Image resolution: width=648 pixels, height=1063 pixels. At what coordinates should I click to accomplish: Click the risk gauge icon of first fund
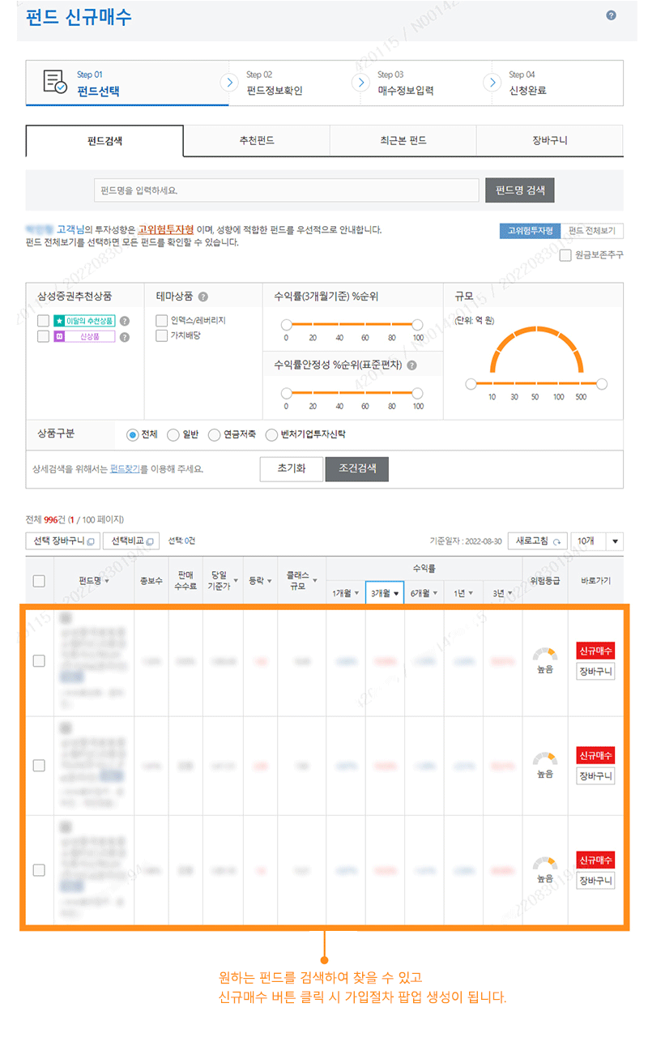[545, 654]
